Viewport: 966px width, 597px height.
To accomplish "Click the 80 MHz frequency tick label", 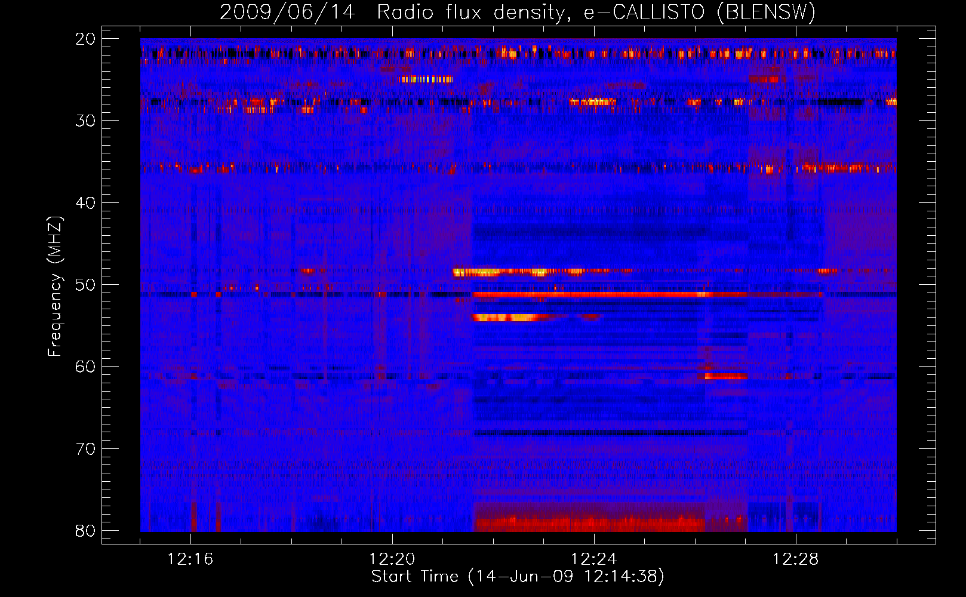I will click(86, 531).
